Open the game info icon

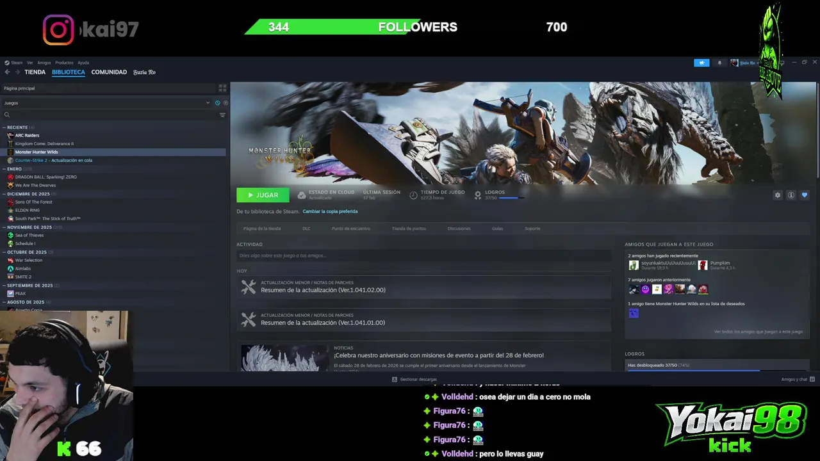pyautogui.click(x=791, y=195)
